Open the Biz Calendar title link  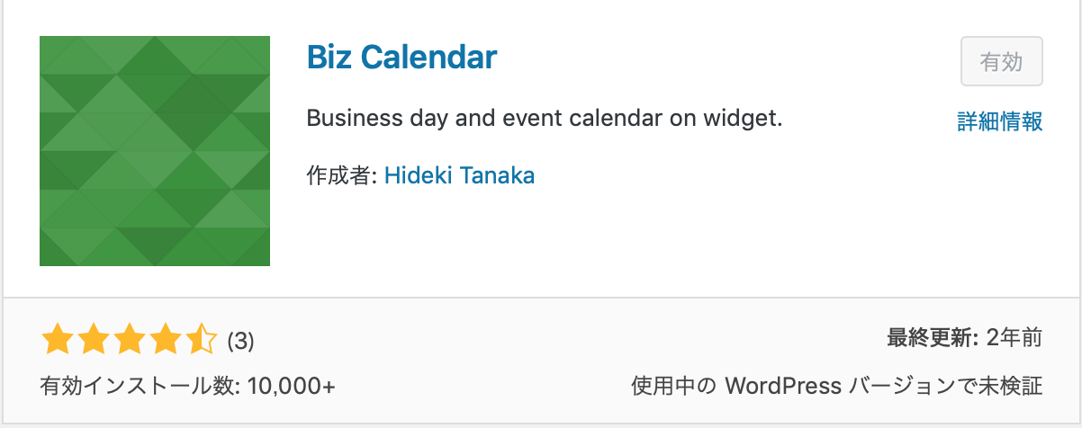point(401,58)
